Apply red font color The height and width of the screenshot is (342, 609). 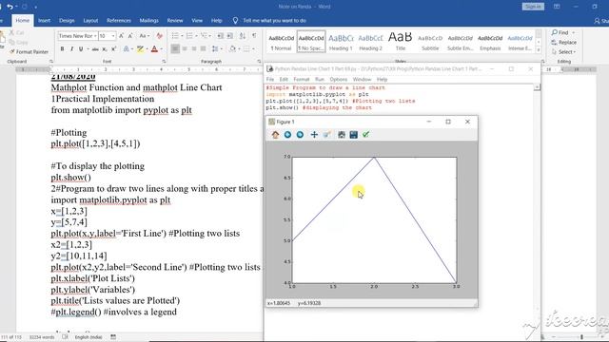(154, 49)
